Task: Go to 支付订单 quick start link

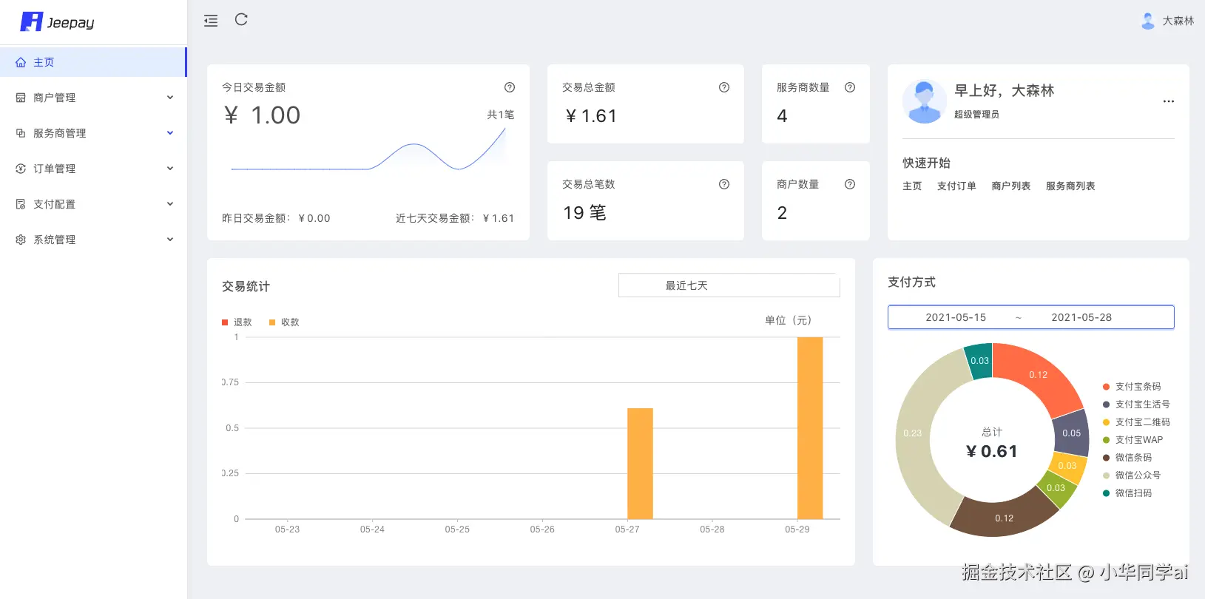Action: [x=956, y=186]
